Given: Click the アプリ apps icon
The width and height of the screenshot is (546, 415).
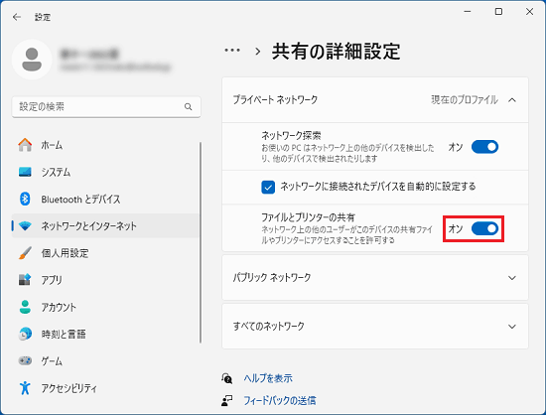Looking at the screenshot, I should (25, 280).
